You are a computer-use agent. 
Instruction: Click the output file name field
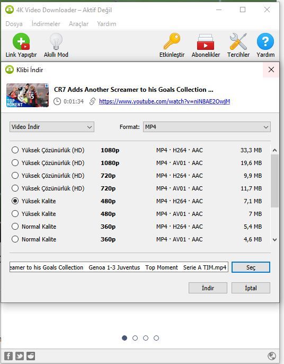click(119, 267)
